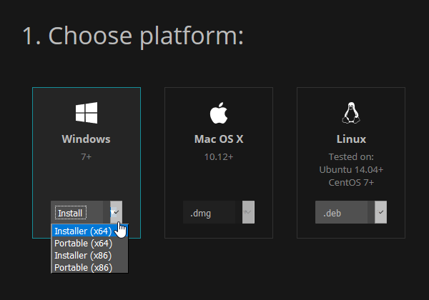Click the Ubuntu 14.04+ text
The height and width of the screenshot is (300, 429).
coord(351,170)
